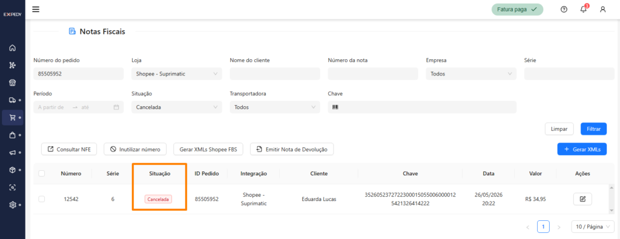Open the Empresa dropdown
The image size is (620, 239).
click(x=471, y=74)
